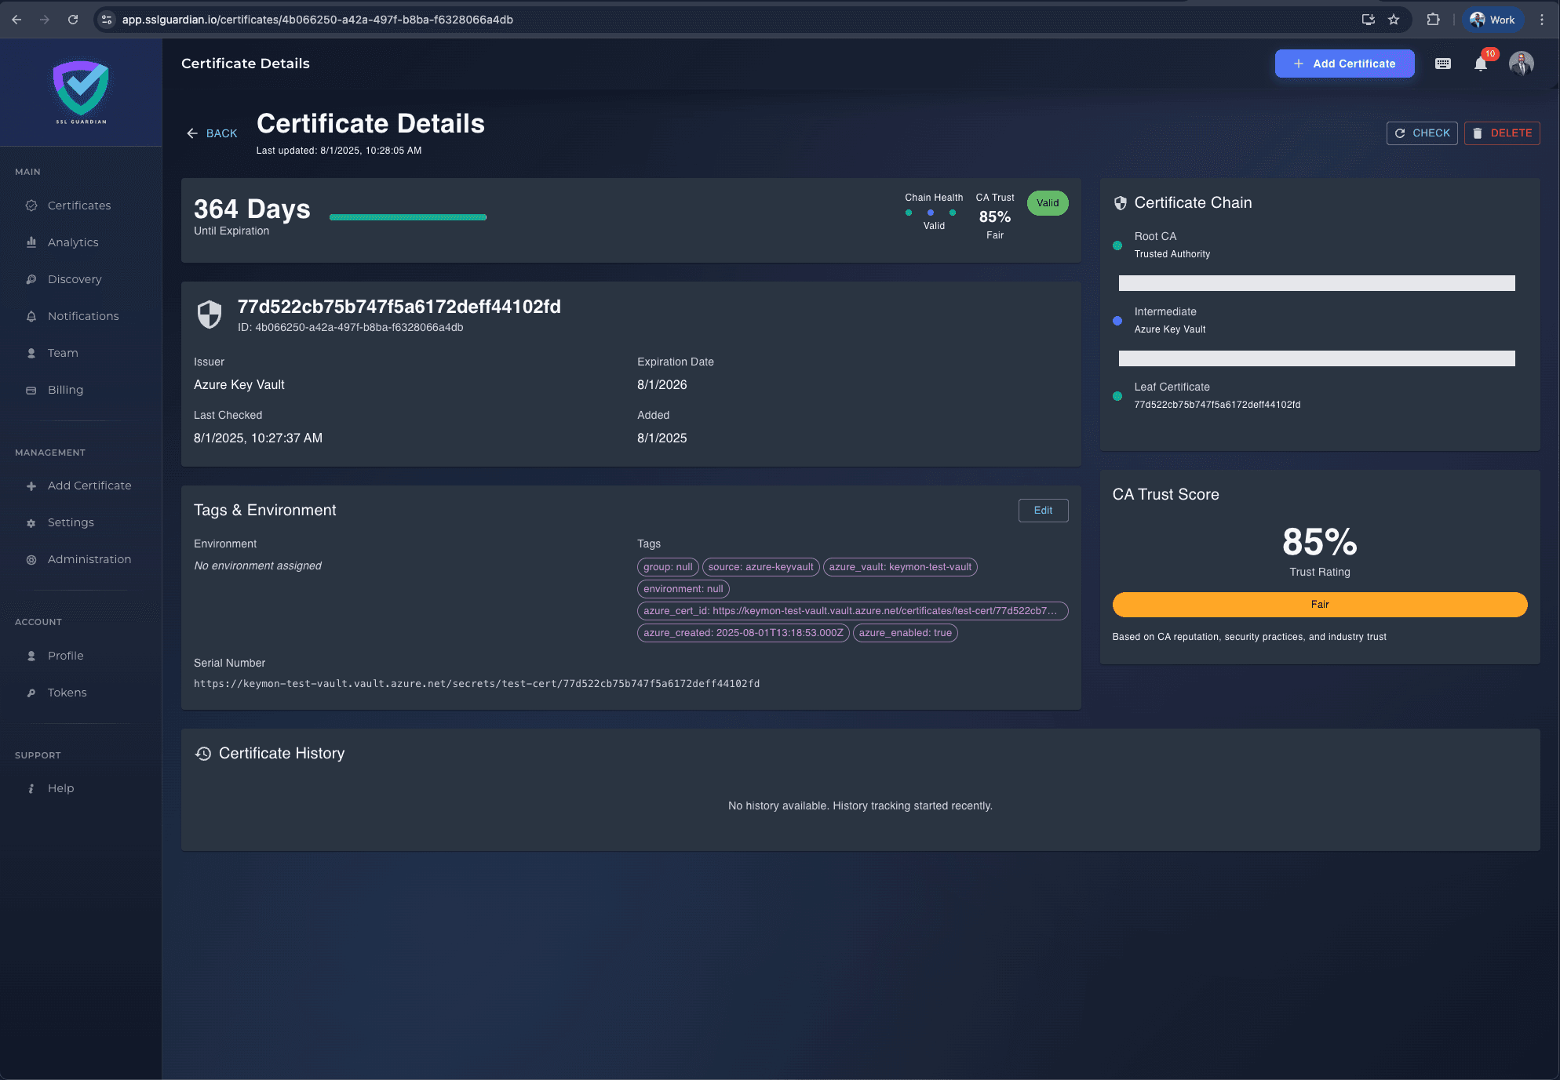
Task: Click the Discovery search icon
Action: tap(31, 279)
